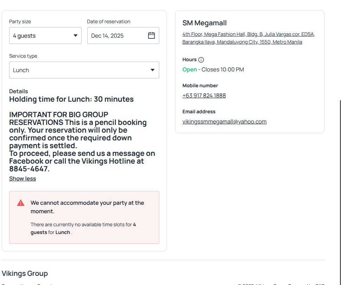Screen dimensions: 341x285
Task: Click the 'Party size' field label
Action: pos(20,22)
